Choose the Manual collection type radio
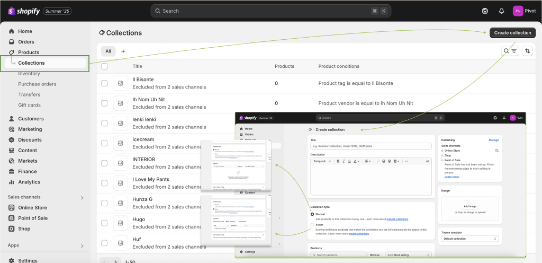The height and width of the screenshot is (263, 542). [312, 214]
